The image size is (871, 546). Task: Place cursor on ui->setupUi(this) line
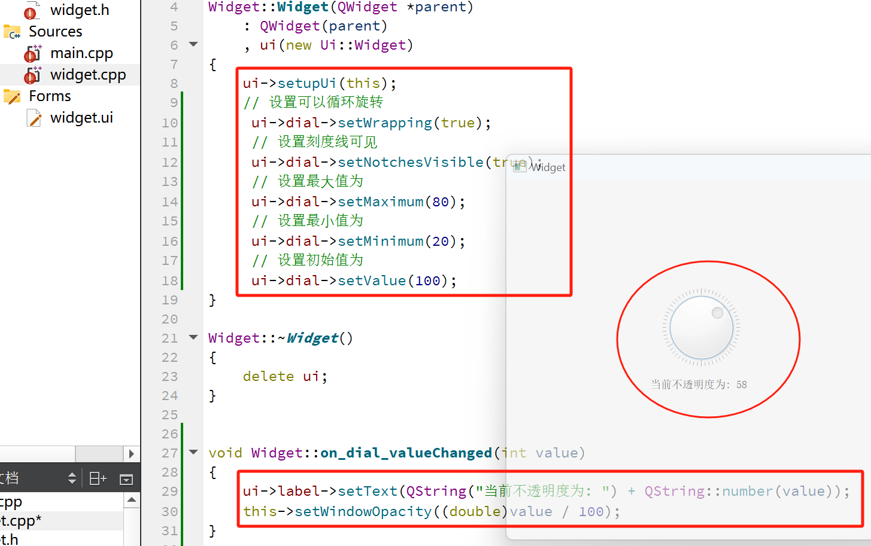pos(320,83)
